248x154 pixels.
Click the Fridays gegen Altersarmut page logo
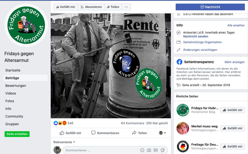(x=26, y=25)
